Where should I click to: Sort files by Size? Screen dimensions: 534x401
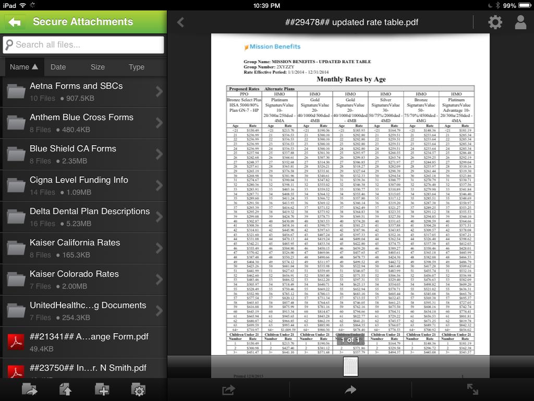tap(98, 67)
